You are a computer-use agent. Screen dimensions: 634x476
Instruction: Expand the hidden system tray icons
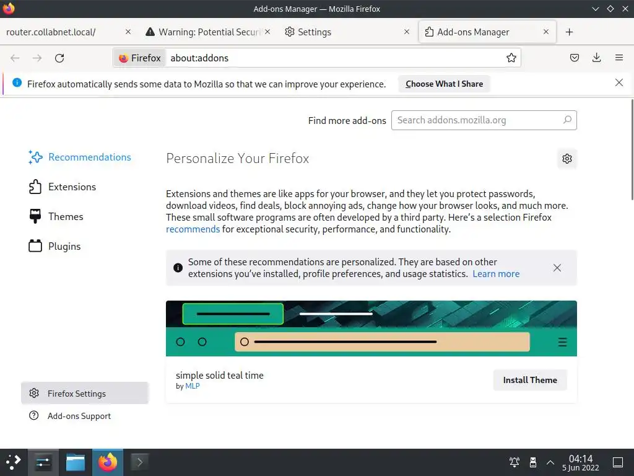(550, 462)
